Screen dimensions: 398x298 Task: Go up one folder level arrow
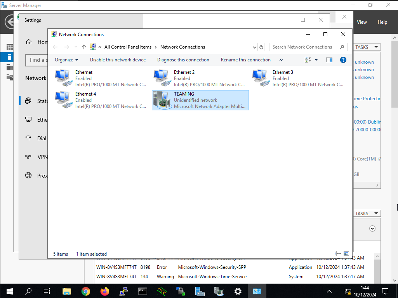84,47
